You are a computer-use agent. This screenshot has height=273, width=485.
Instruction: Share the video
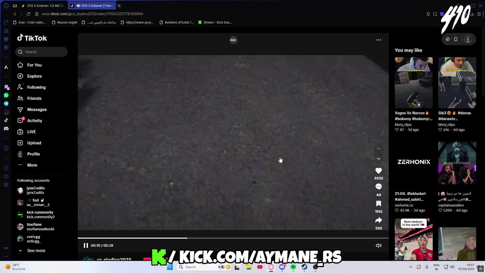pyautogui.click(x=379, y=220)
